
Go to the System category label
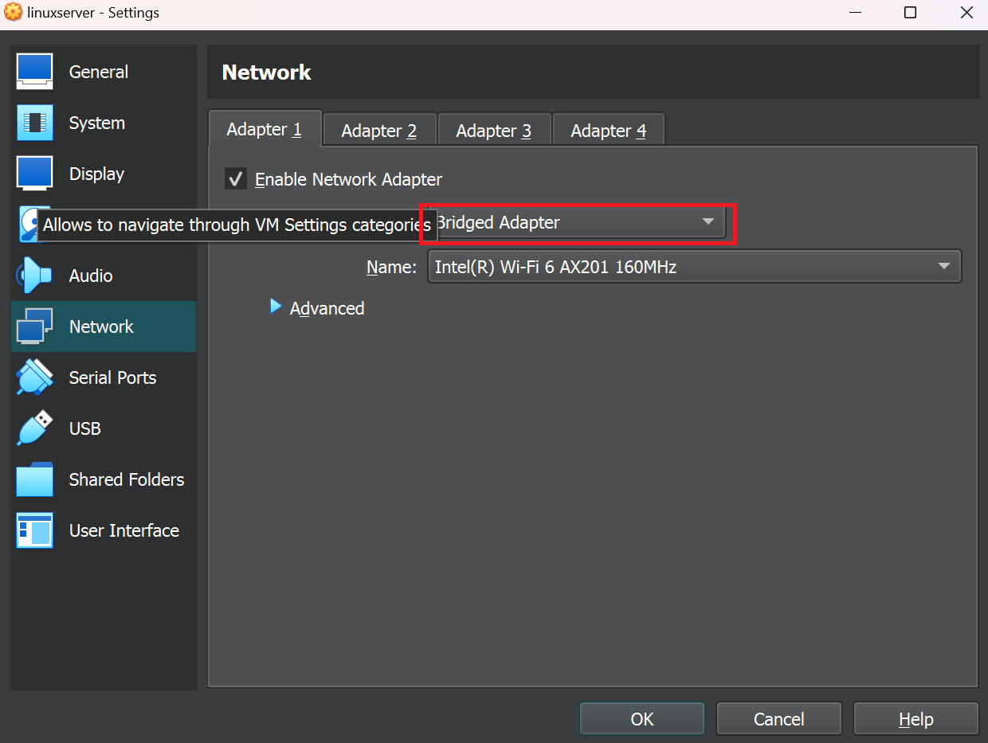97,123
